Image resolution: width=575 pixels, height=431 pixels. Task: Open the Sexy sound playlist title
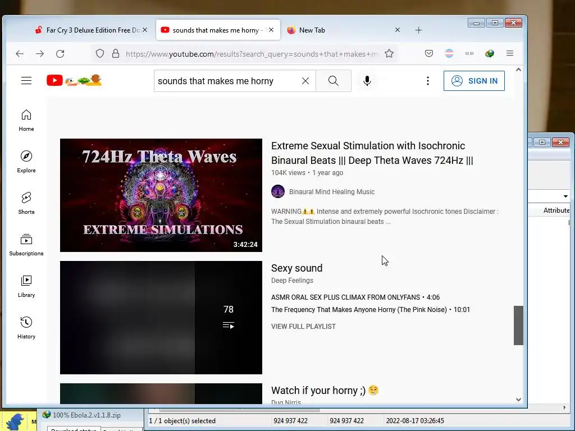(x=296, y=268)
